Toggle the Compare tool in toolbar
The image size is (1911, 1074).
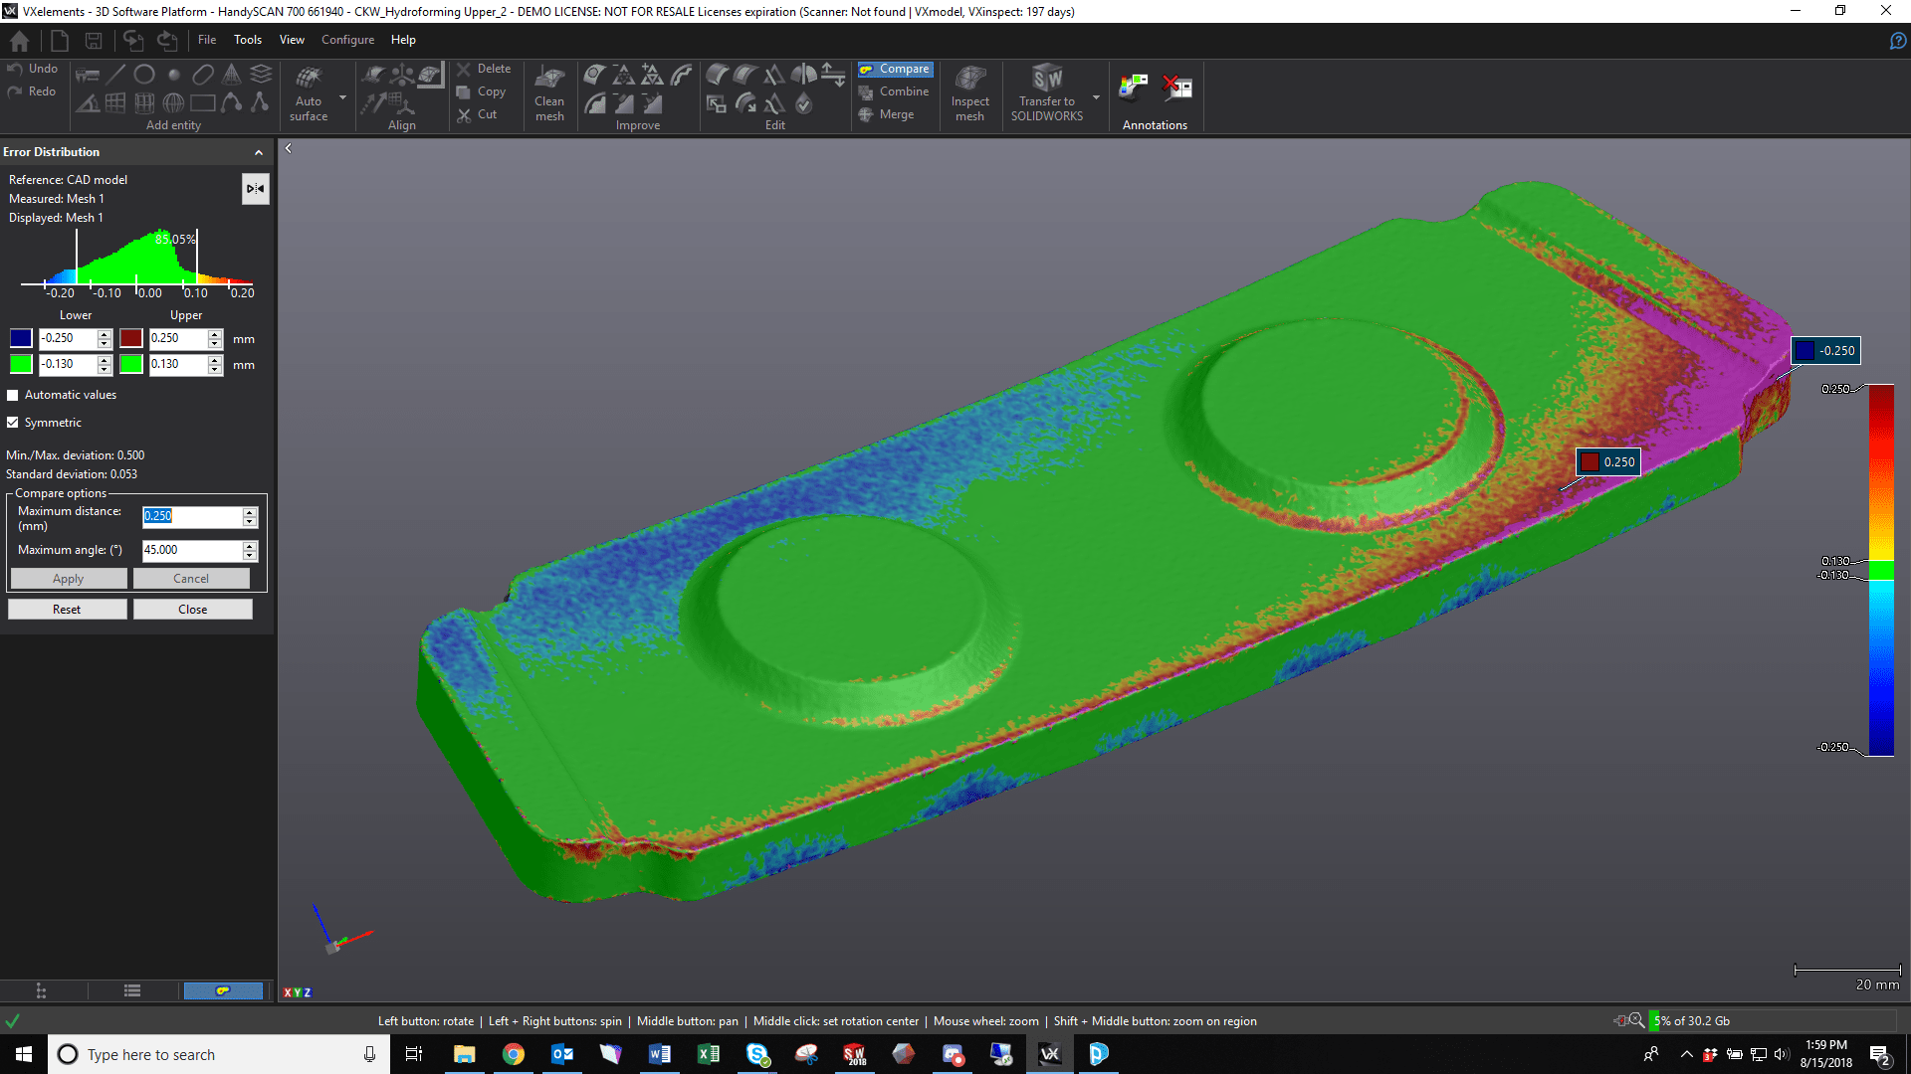pyautogui.click(x=895, y=69)
